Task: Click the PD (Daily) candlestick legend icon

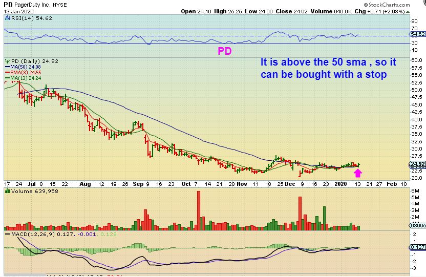Action: pos(8,61)
